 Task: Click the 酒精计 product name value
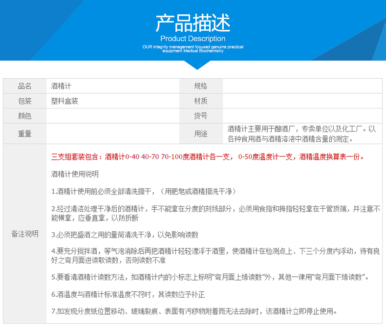(61, 86)
